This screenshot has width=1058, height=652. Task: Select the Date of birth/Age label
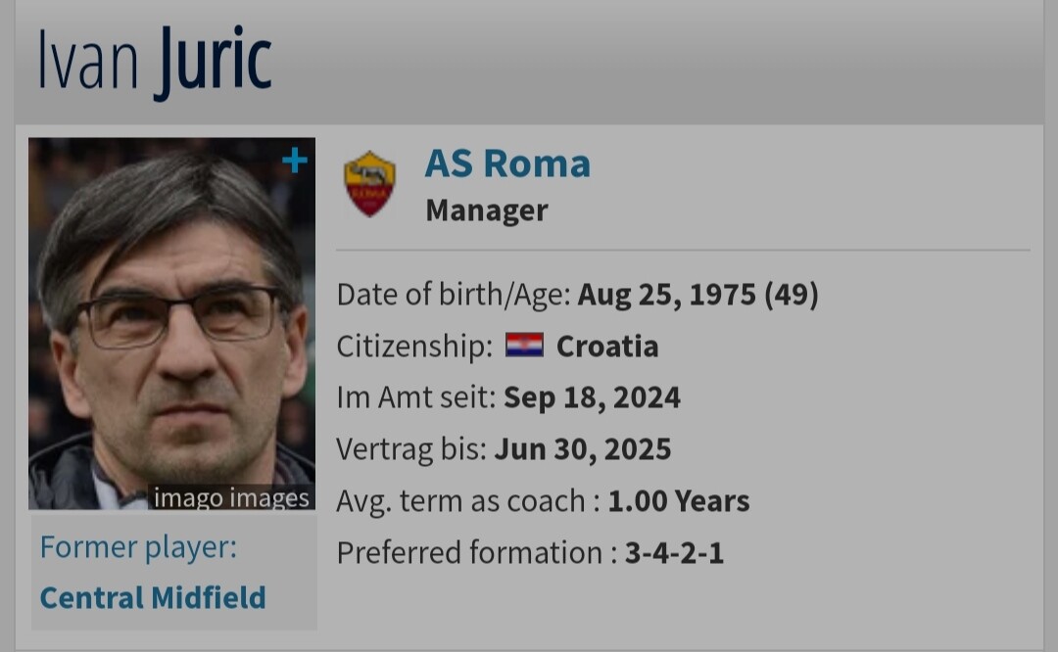point(454,295)
